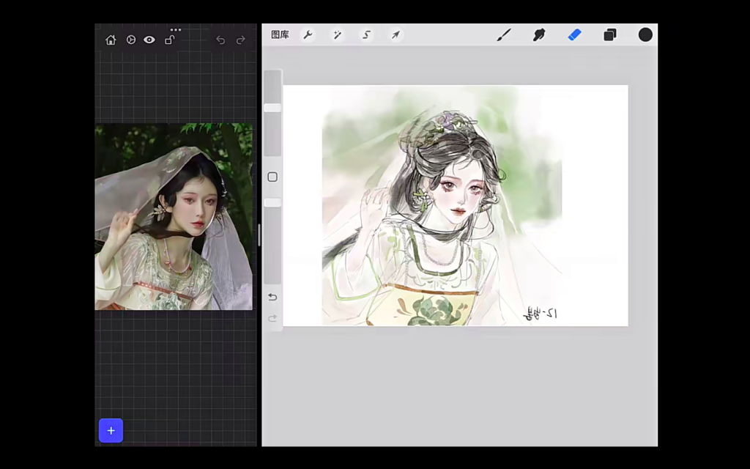Switch to the Eraser tool
The height and width of the screenshot is (469, 750).
[x=574, y=34]
